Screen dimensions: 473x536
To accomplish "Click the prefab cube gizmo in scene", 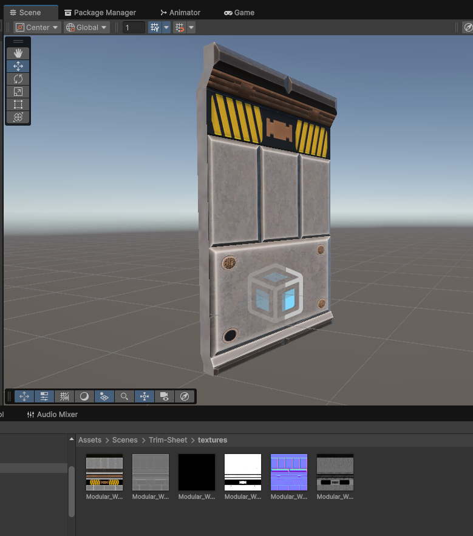I will [275, 293].
